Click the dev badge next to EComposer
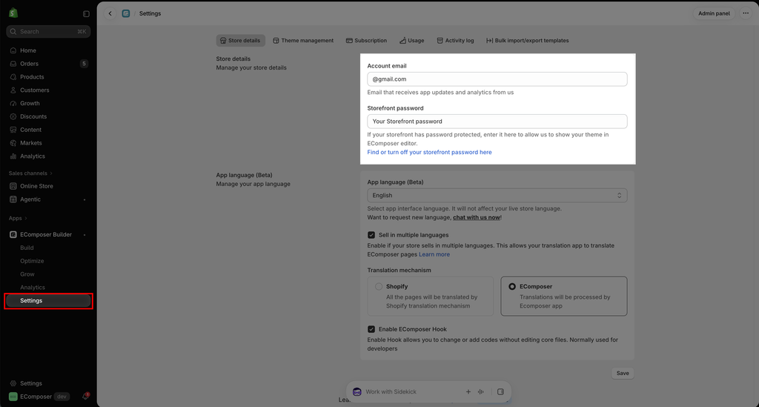 (x=62, y=397)
